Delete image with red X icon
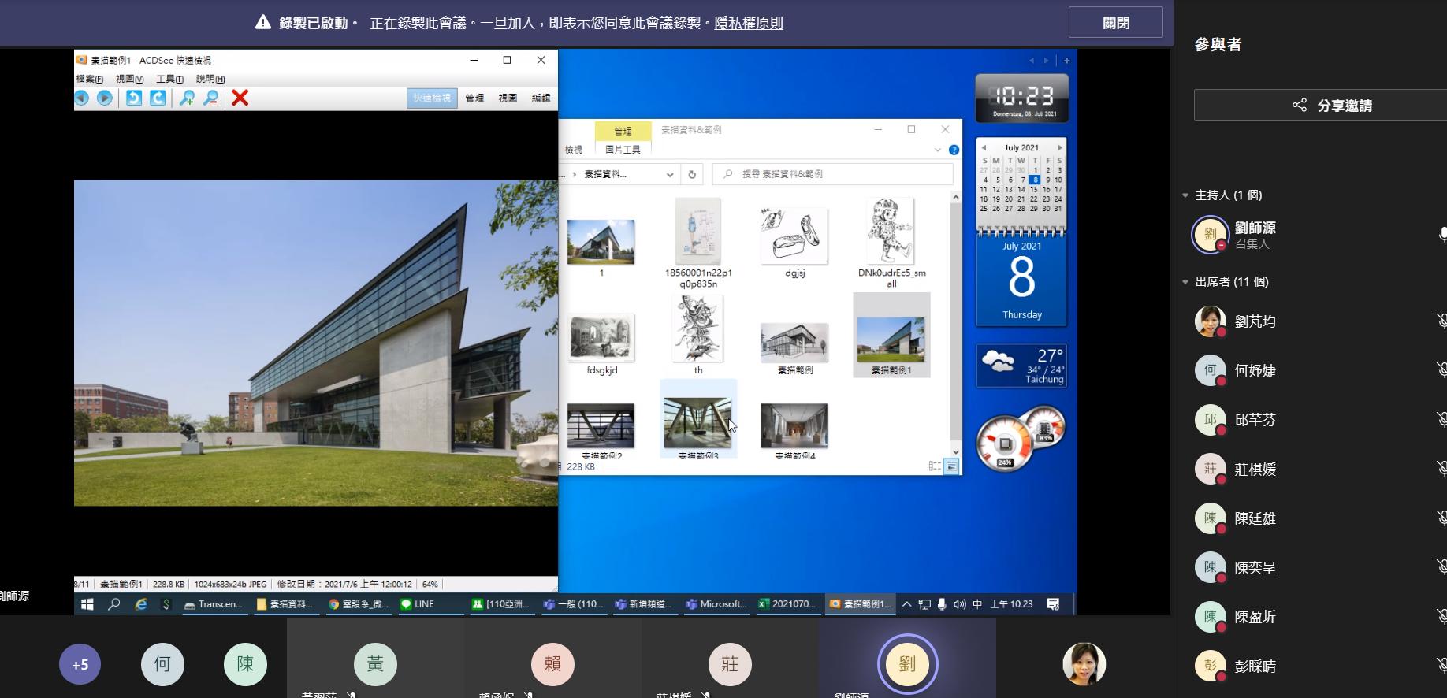The height and width of the screenshot is (698, 1447). pyautogui.click(x=240, y=98)
